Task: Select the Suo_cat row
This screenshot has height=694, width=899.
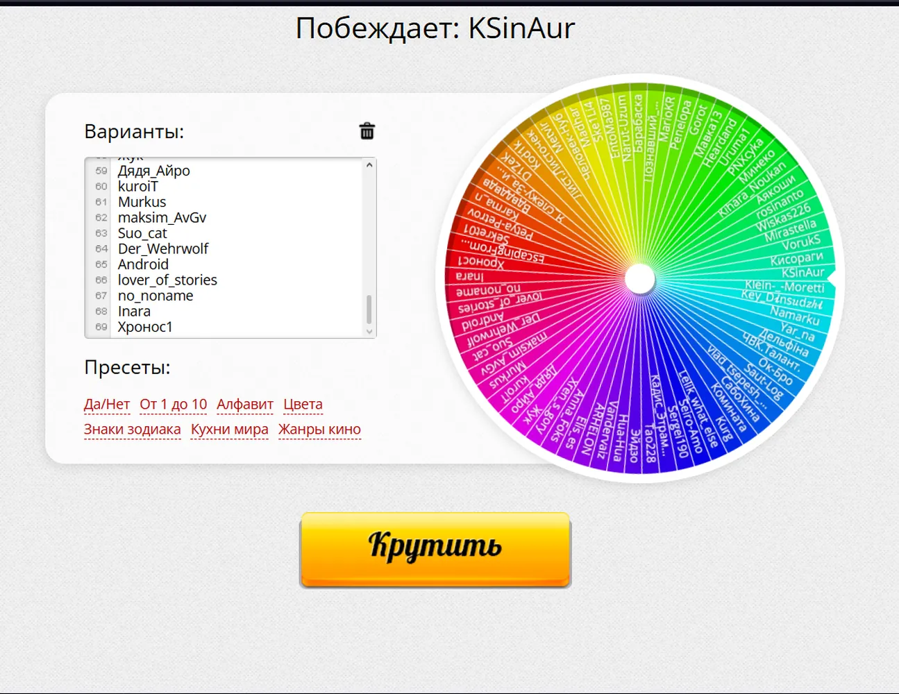Action: (142, 233)
